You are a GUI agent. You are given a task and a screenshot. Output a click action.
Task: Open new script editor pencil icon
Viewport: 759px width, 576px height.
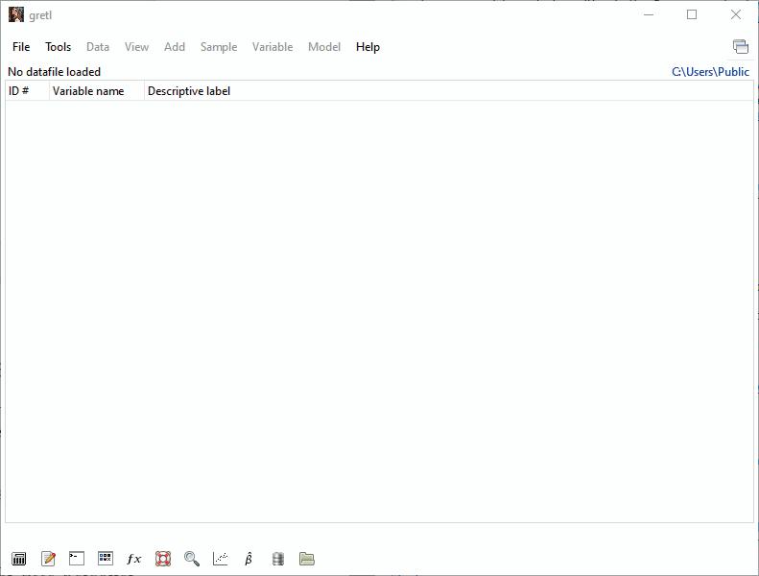48,559
